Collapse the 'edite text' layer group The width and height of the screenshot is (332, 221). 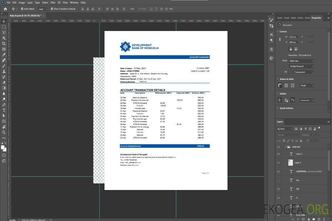click(286, 147)
